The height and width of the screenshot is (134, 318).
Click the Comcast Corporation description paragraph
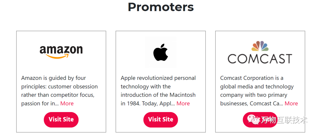(256, 91)
